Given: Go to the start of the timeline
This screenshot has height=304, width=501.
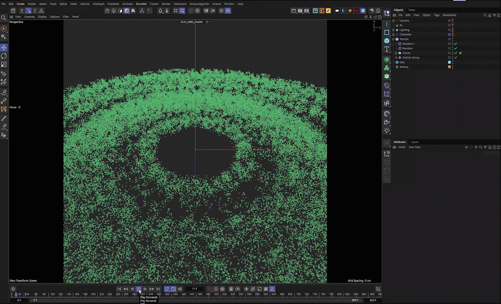Looking at the screenshot, I should click(119, 289).
